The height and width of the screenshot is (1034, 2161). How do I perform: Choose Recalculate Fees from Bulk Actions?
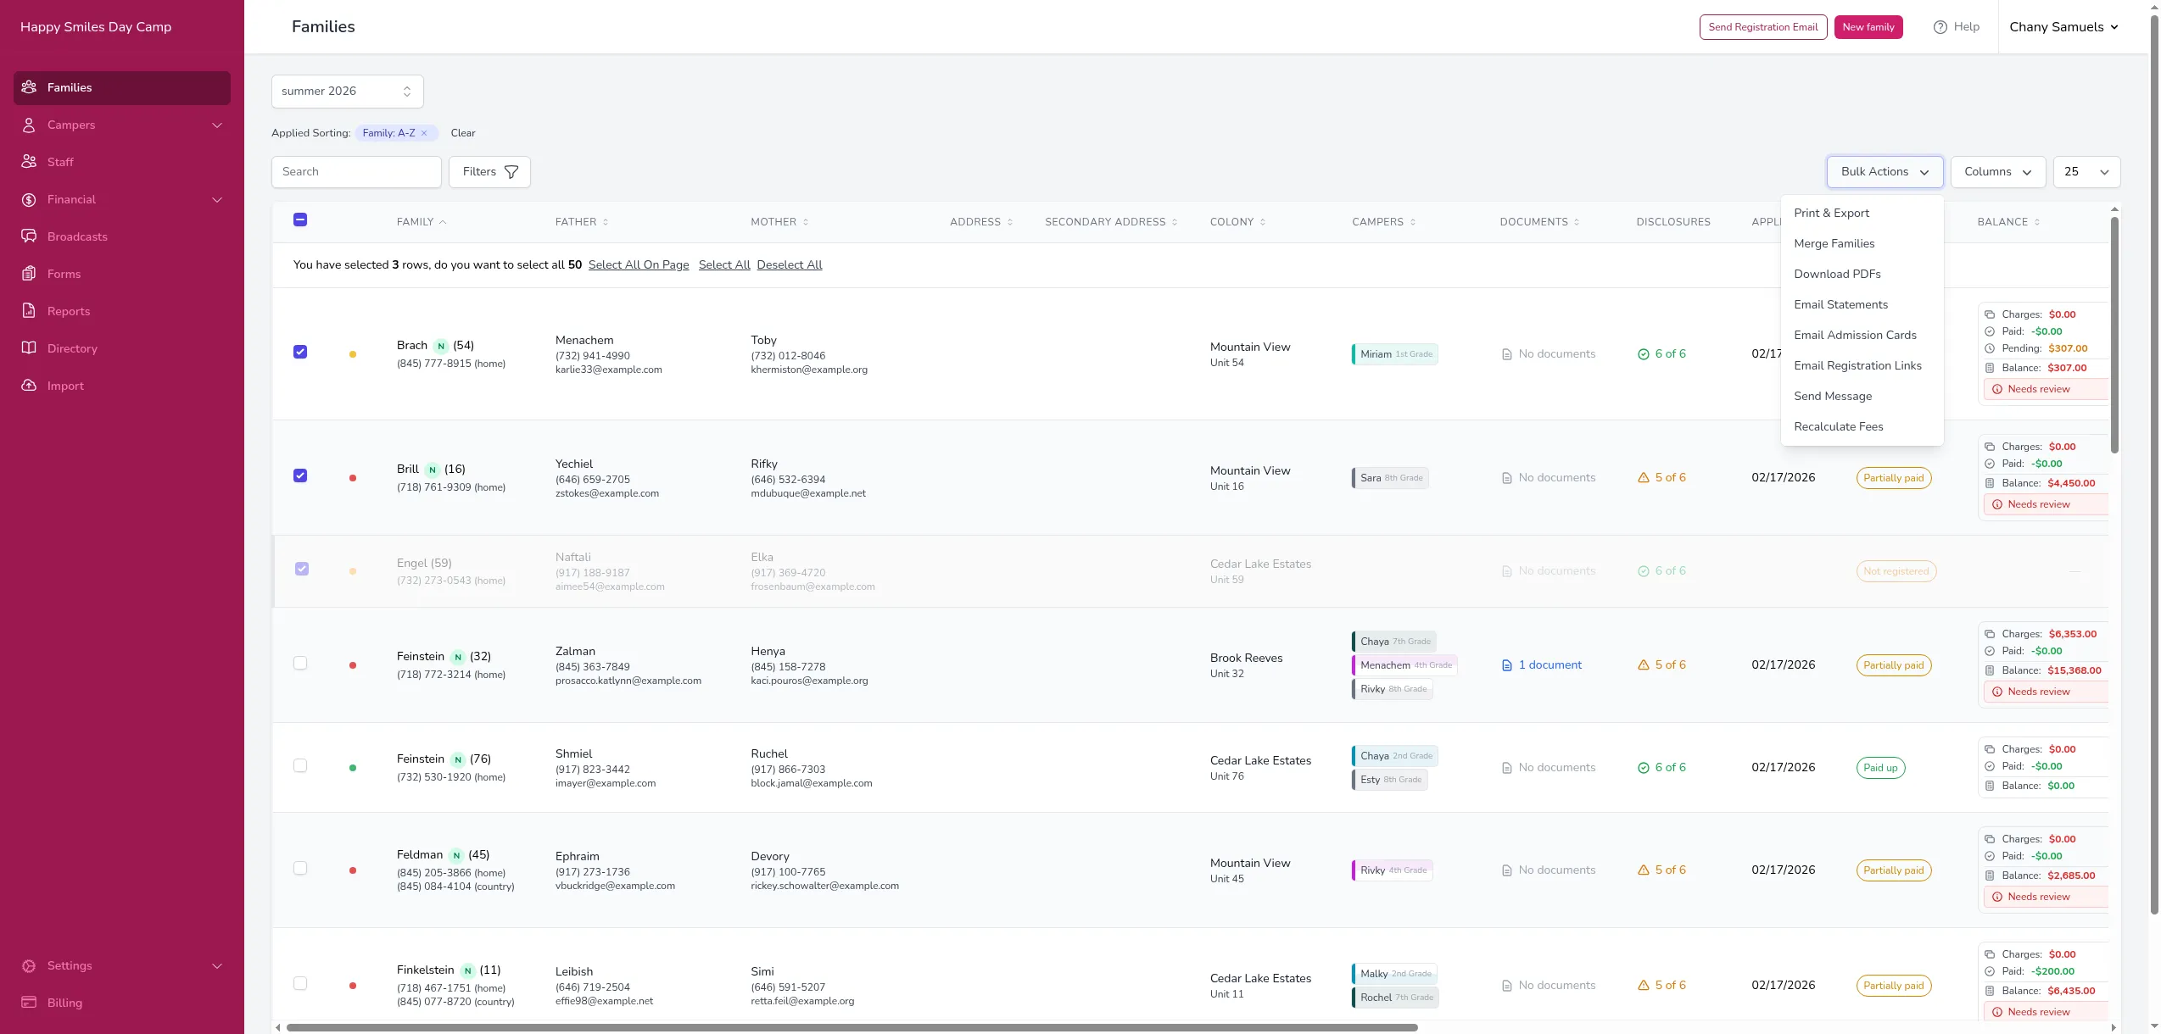tap(1862, 426)
